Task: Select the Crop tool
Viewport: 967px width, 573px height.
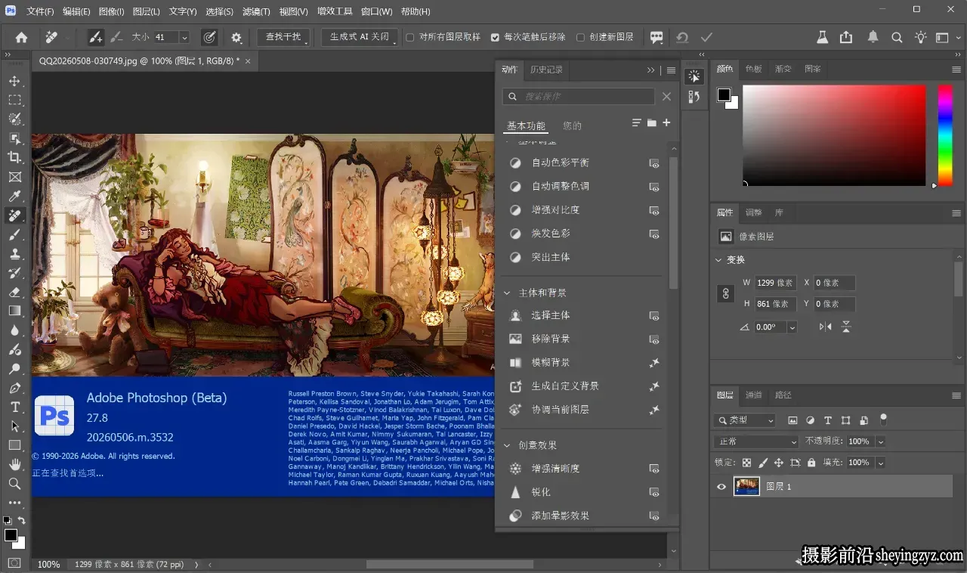Action: pyautogui.click(x=14, y=157)
